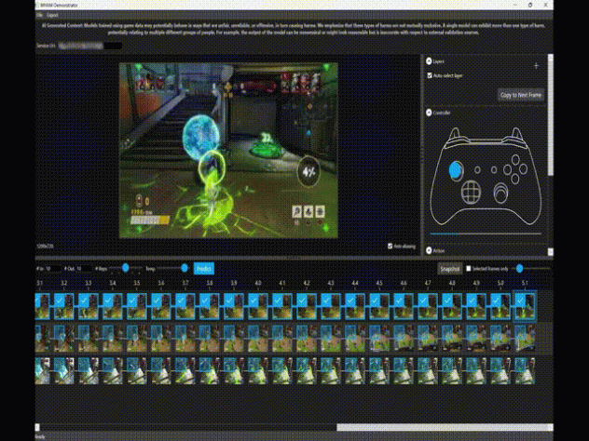This screenshot has height=441, width=589.
Task: Adjust the Temp slider handle
Action: [x=185, y=268]
